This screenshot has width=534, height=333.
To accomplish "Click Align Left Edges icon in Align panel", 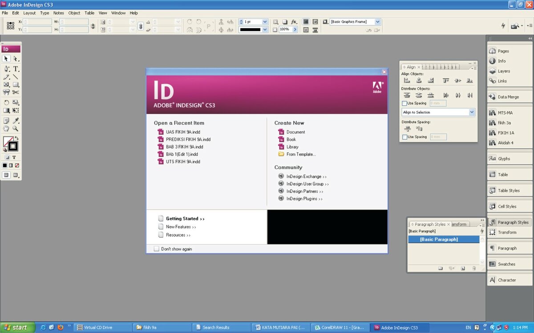I will [x=407, y=80].
